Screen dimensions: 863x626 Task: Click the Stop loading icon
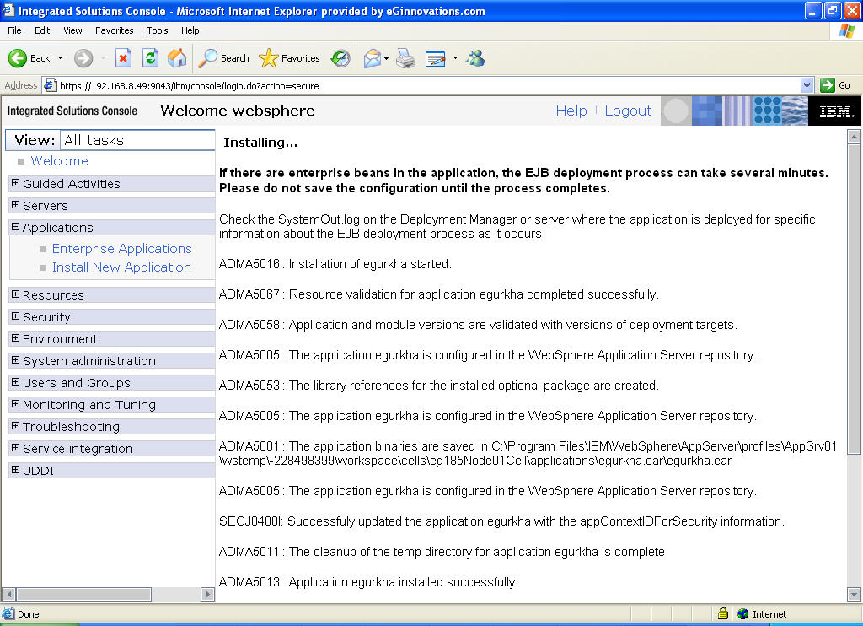(x=123, y=58)
